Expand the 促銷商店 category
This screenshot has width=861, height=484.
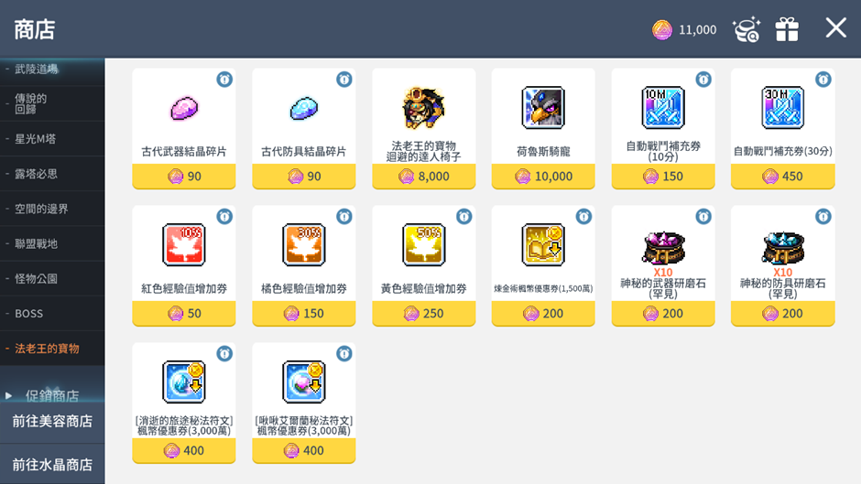point(52,395)
